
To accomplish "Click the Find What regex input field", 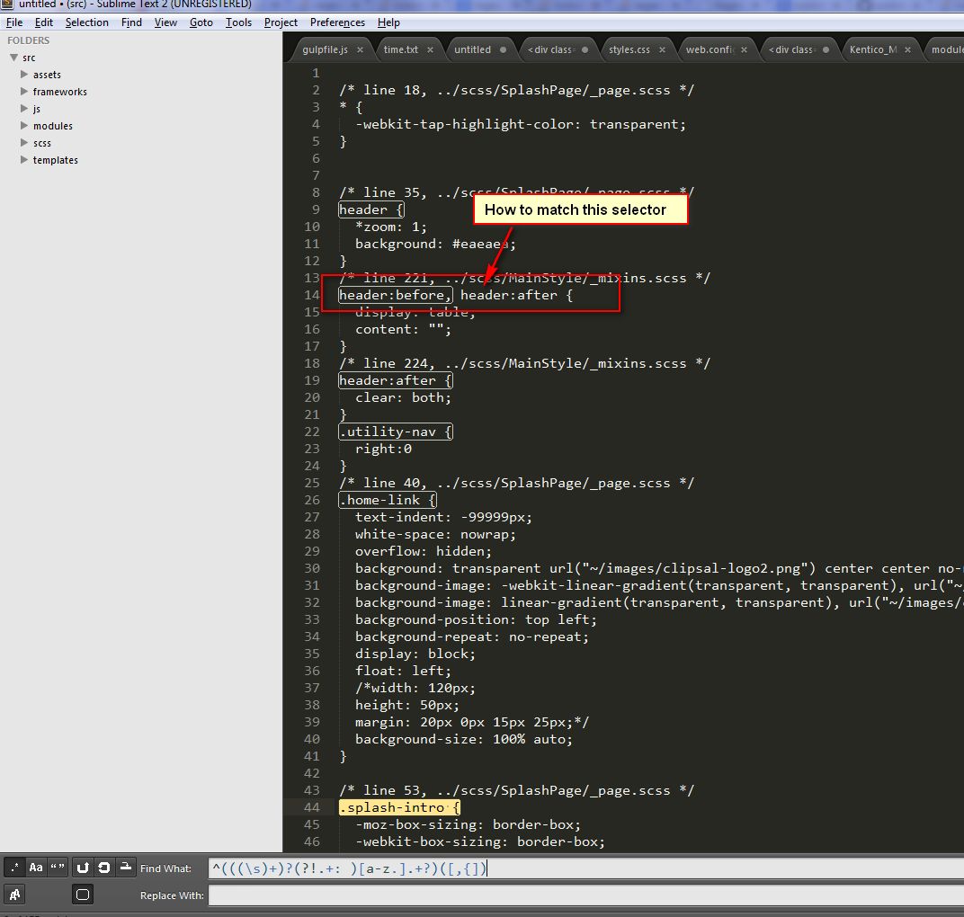I will point(586,868).
